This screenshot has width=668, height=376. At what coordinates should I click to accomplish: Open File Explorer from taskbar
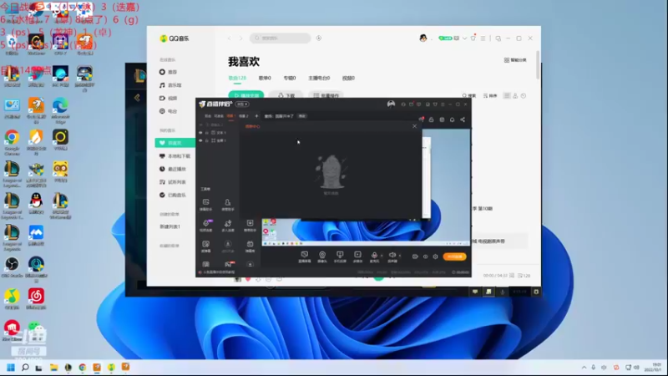pos(53,367)
